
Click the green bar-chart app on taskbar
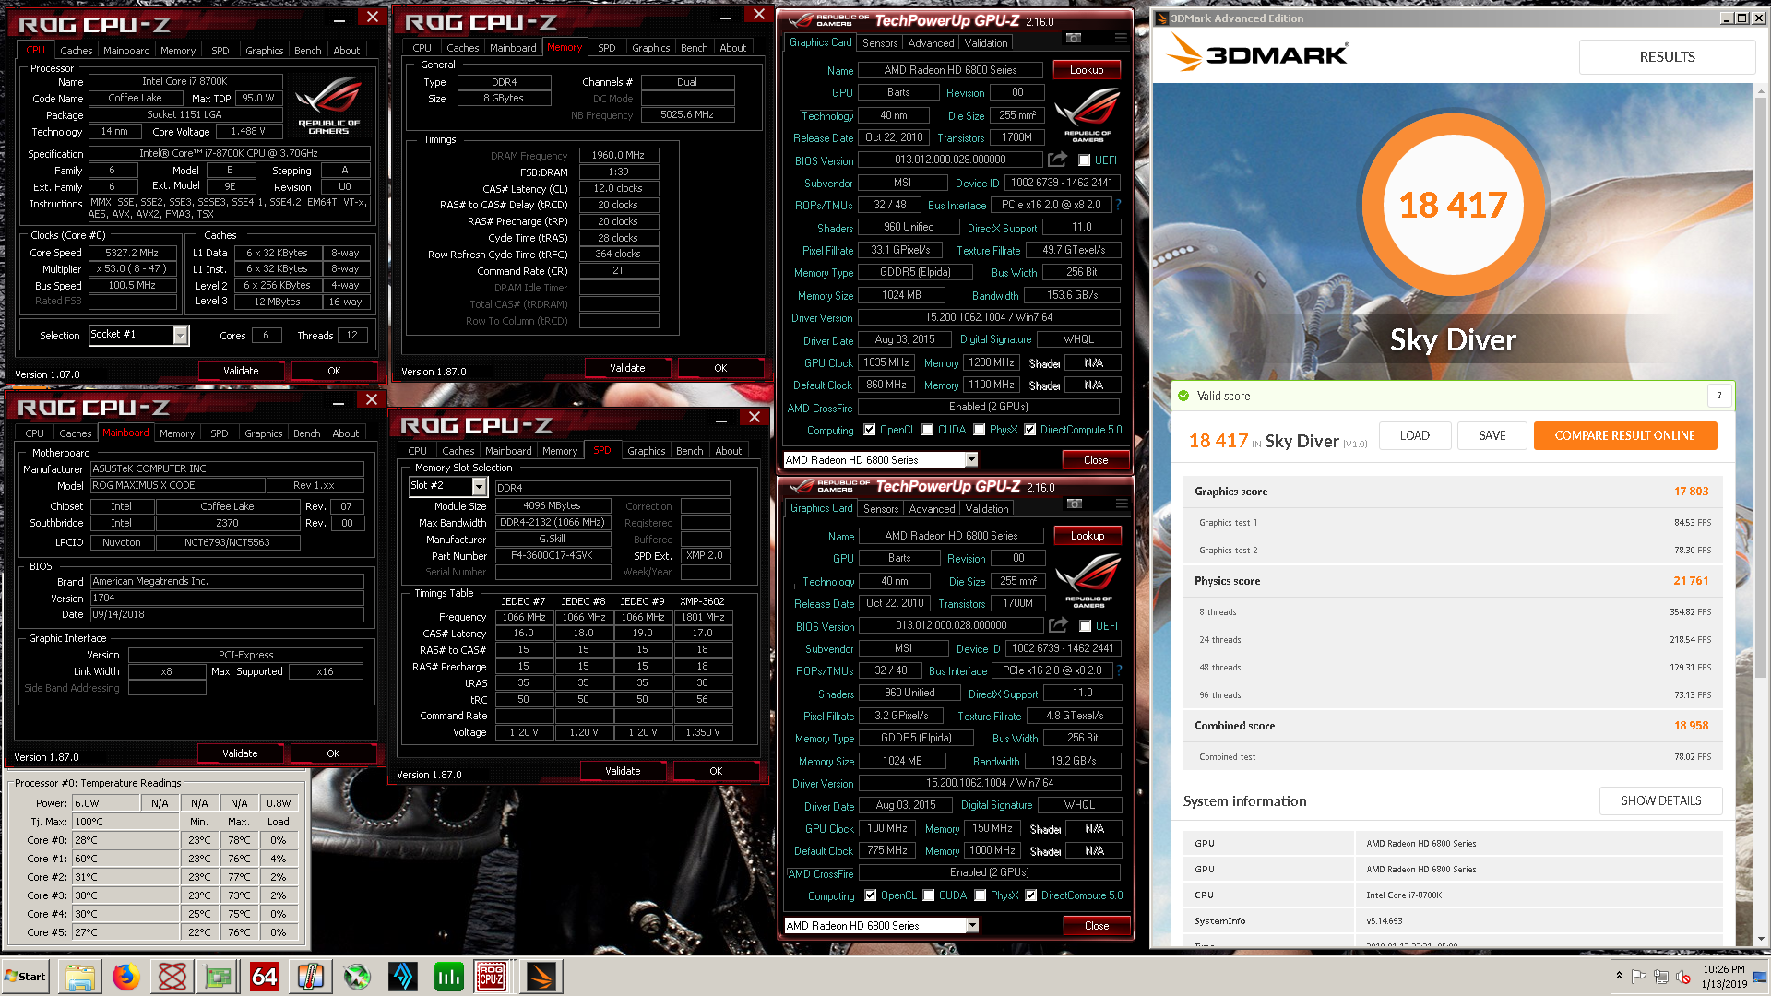click(449, 977)
